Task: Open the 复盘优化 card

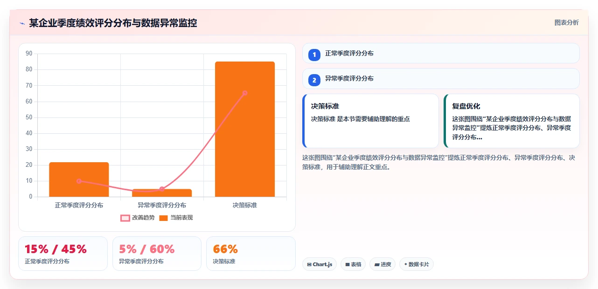Action: pyautogui.click(x=512, y=121)
